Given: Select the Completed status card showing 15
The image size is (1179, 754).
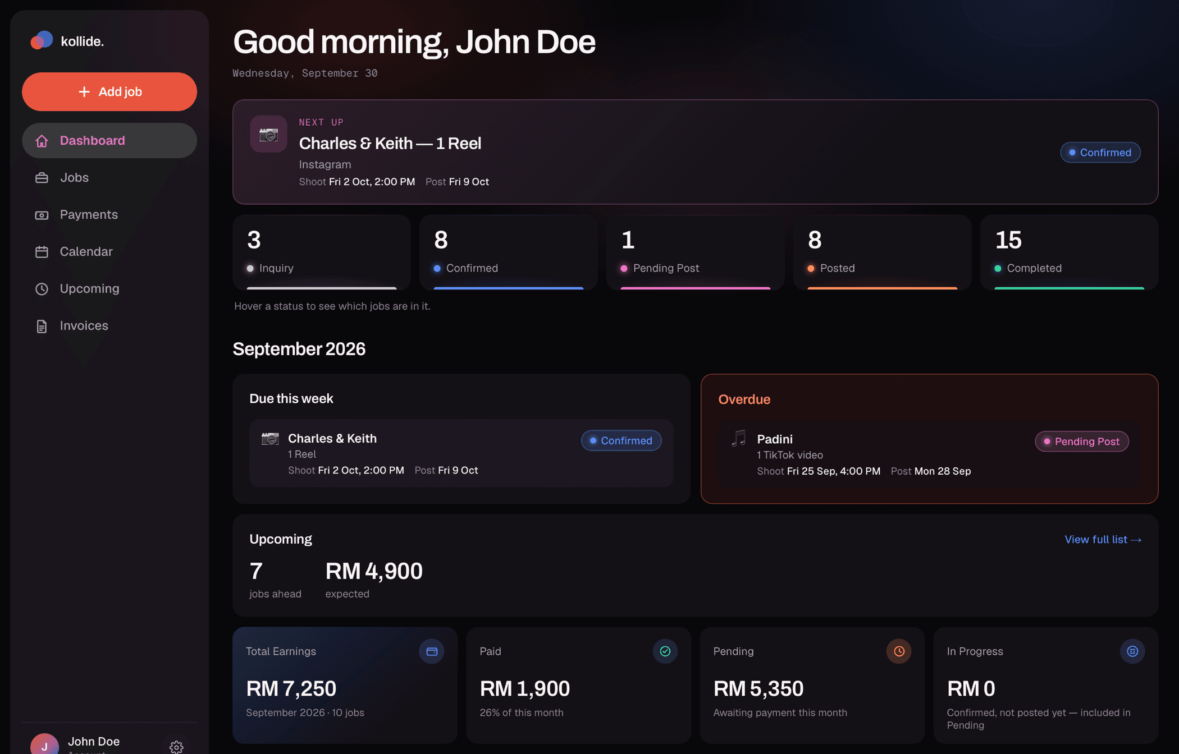Looking at the screenshot, I should pyautogui.click(x=1070, y=252).
